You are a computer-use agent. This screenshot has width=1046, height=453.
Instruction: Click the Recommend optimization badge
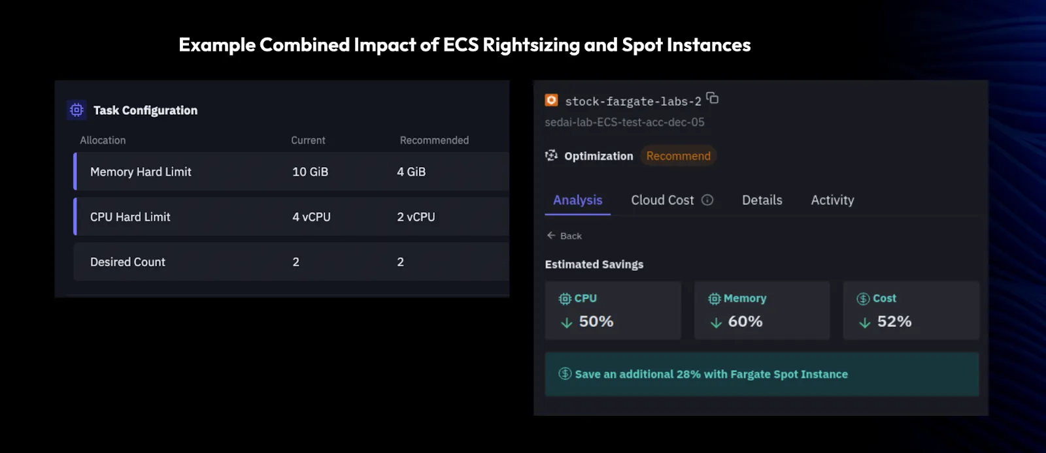click(679, 156)
